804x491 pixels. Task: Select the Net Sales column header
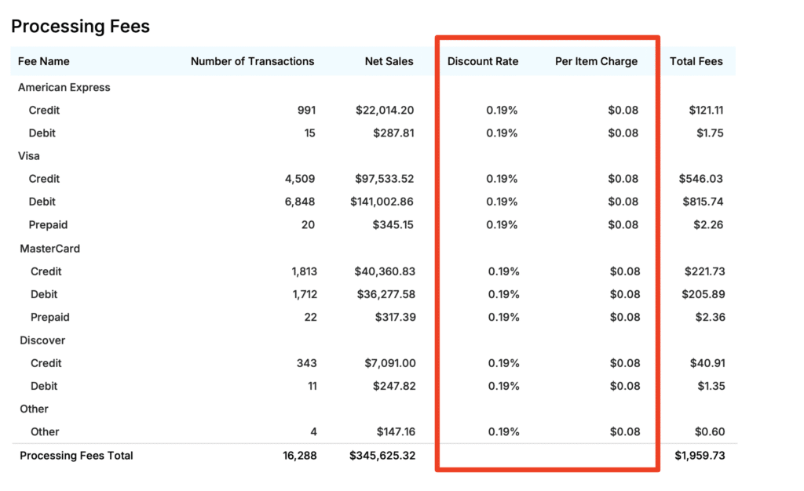pyautogui.click(x=389, y=61)
